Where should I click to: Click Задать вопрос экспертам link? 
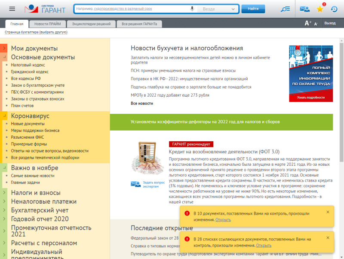154,184
